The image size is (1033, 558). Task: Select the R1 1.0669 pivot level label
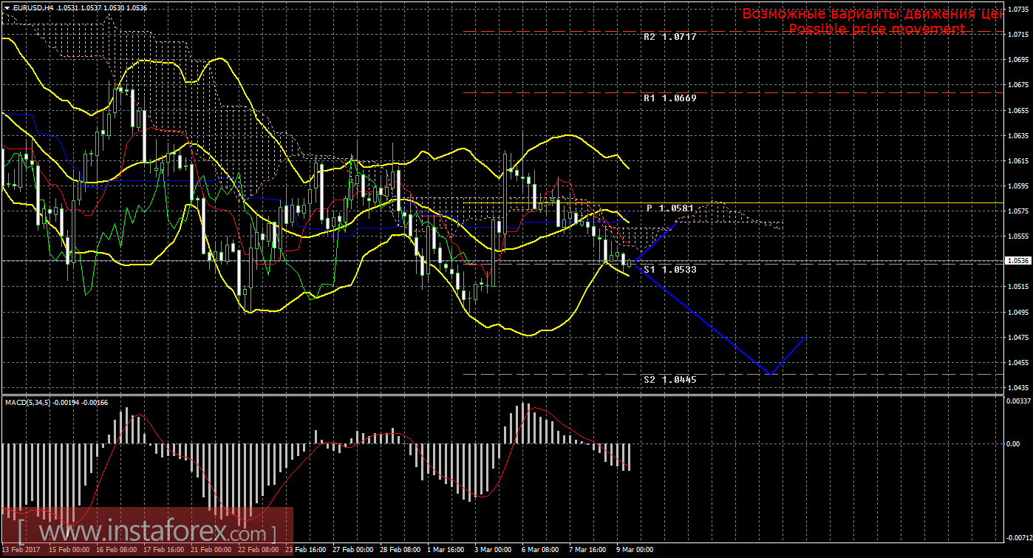669,98
